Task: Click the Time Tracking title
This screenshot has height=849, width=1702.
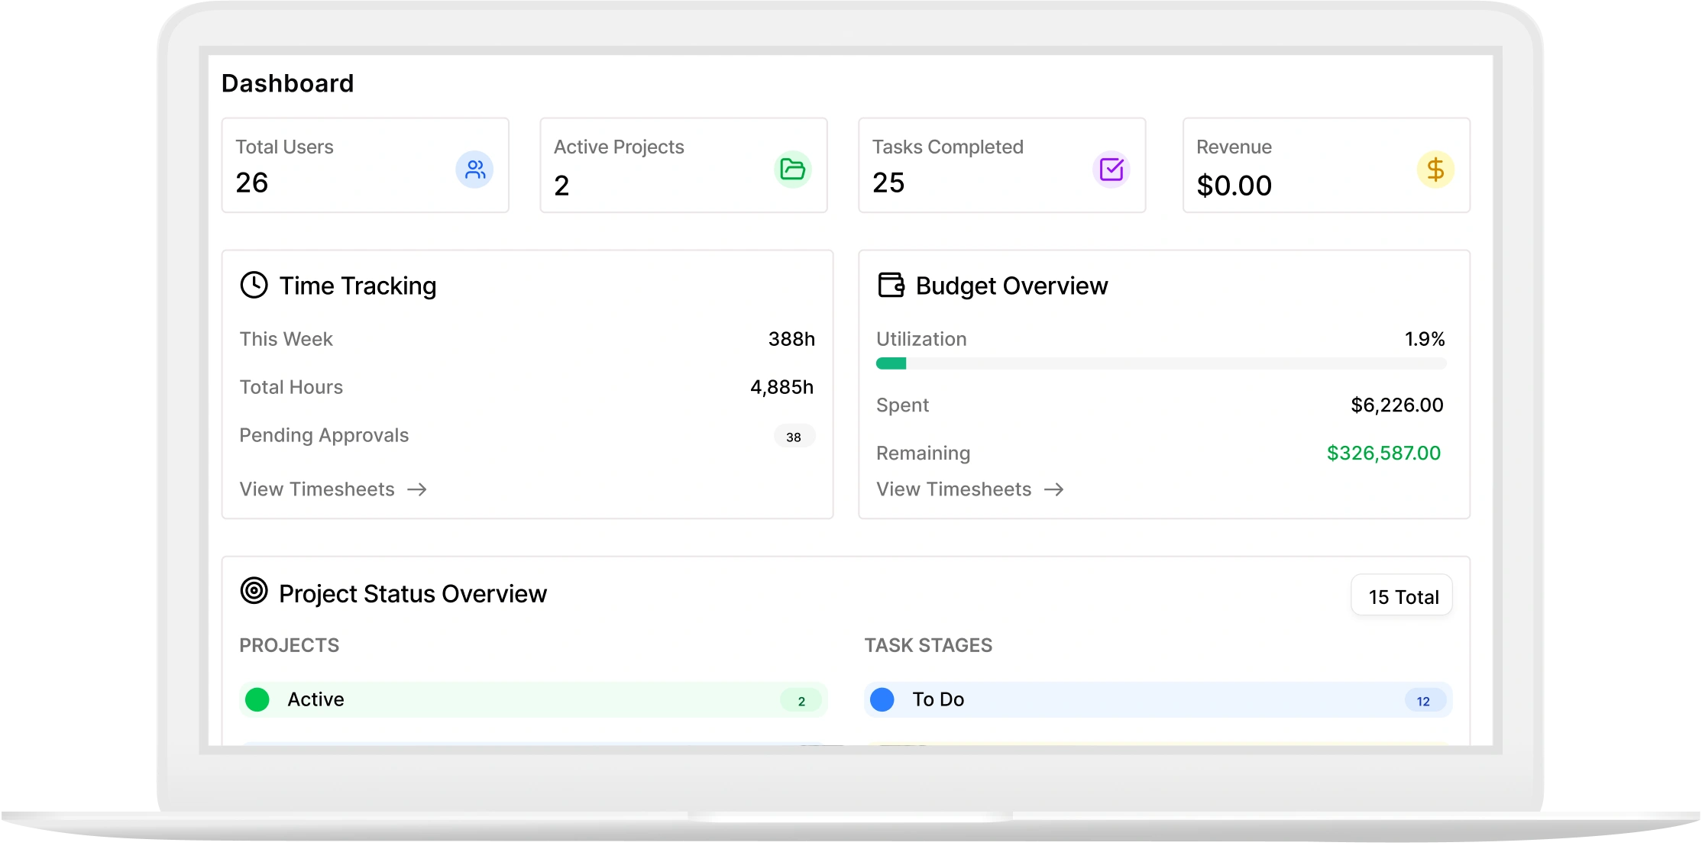Action: tap(358, 286)
